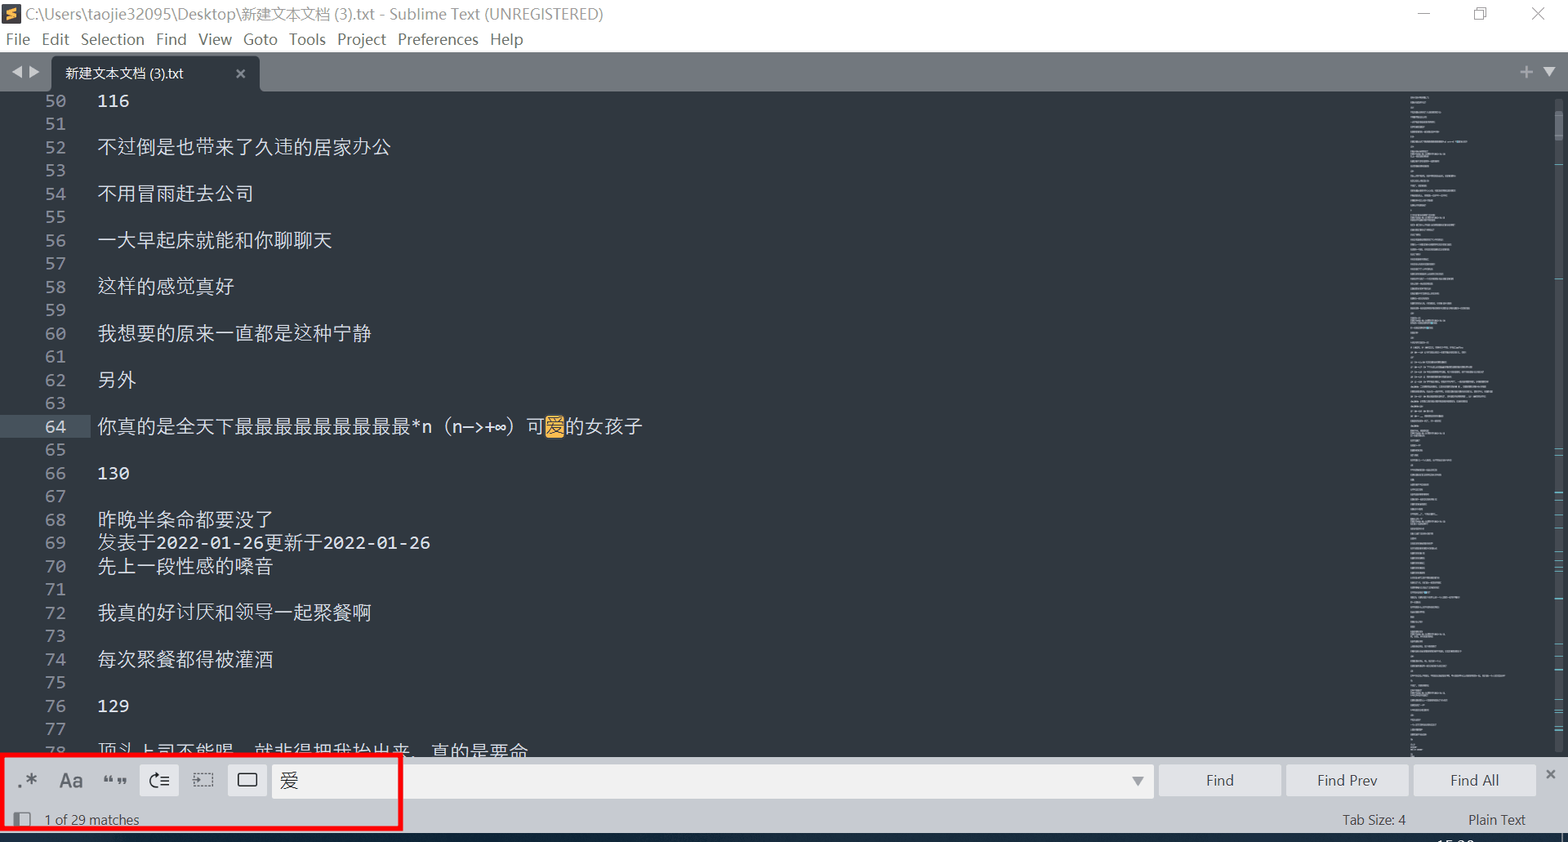Click the number 130 on line 66
This screenshot has height=842, width=1568.
pyautogui.click(x=114, y=474)
